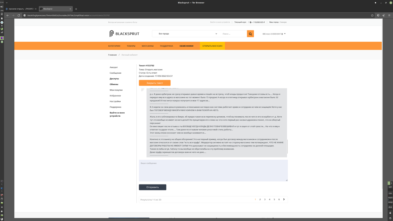The height and width of the screenshot is (221, 393).
Task: Expand the 'Все города' city dropdown
Action: click(x=188, y=34)
